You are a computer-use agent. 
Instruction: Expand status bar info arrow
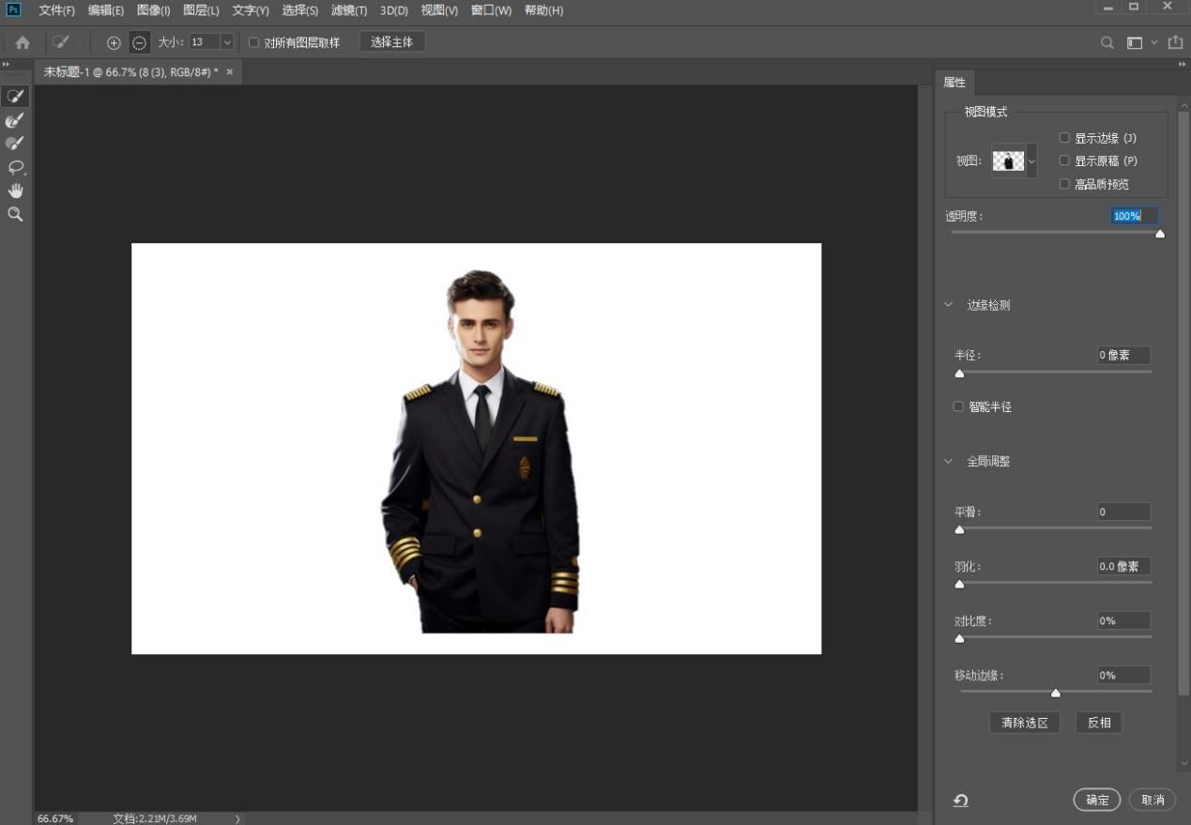click(237, 818)
